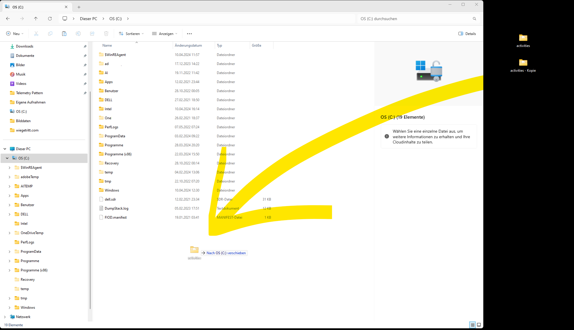Toggle the Details pane button
The width and height of the screenshot is (574, 330).
467,34
